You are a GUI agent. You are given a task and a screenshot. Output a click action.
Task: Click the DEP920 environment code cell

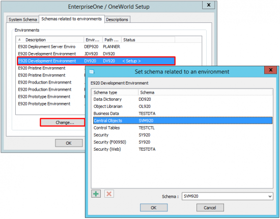91,47
